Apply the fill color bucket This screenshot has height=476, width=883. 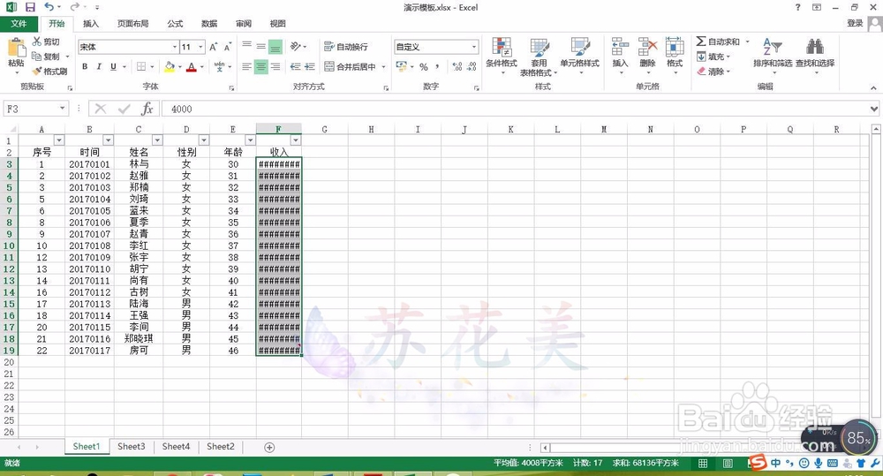click(169, 66)
